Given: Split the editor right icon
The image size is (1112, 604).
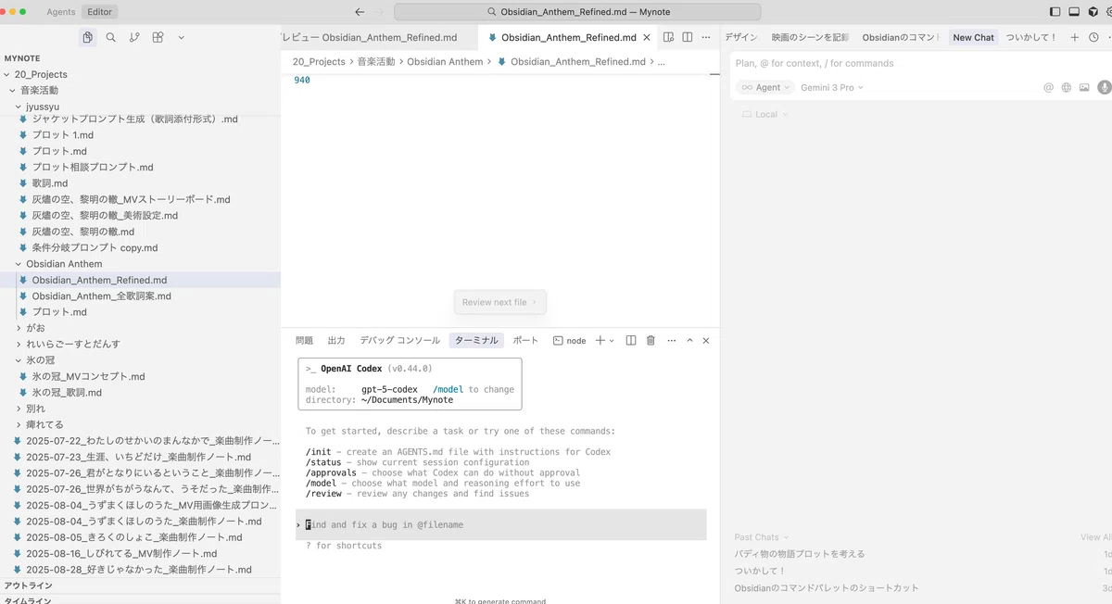Looking at the screenshot, I should [687, 37].
